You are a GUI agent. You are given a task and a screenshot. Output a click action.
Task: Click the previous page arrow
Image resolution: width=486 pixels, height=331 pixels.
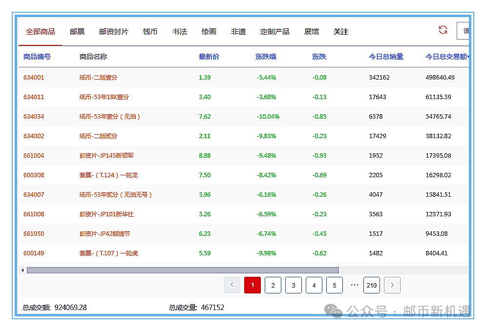tap(232, 285)
